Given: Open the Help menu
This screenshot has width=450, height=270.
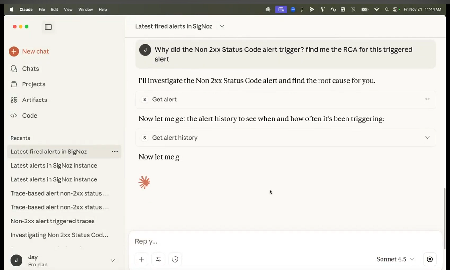Looking at the screenshot, I should click(x=103, y=10).
